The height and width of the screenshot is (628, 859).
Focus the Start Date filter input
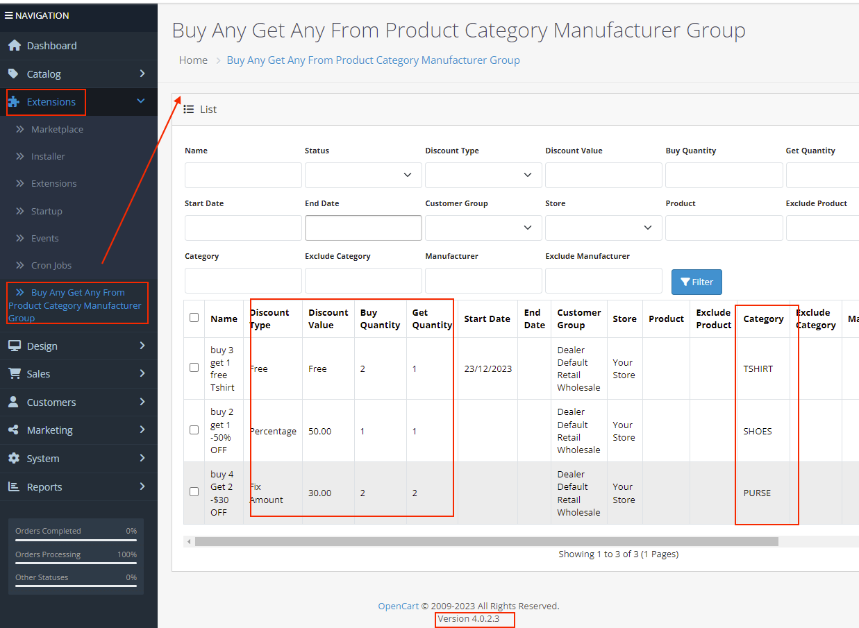[243, 228]
